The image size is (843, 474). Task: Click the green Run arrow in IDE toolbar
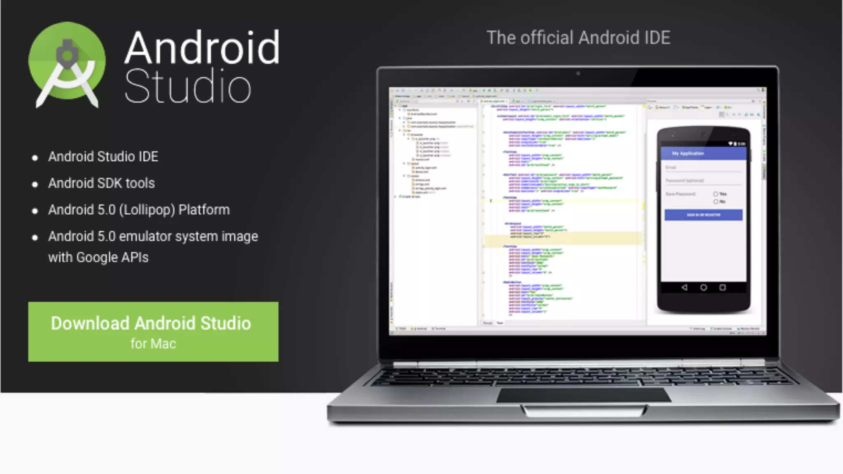(484, 91)
